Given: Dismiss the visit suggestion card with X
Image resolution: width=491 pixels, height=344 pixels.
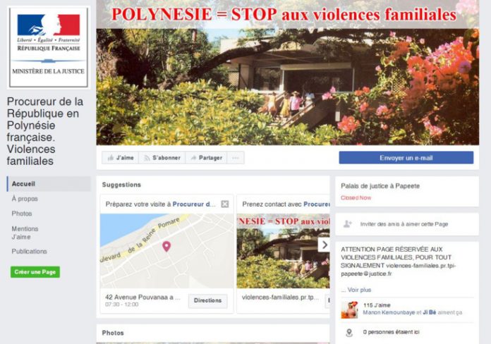Looking at the screenshot, I should (x=225, y=204).
